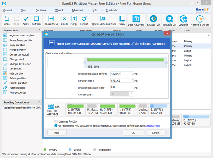Open the Freeware Center
The width and height of the screenshot is (213, 158).
pos(200,21)
